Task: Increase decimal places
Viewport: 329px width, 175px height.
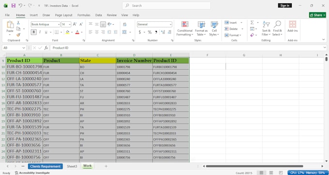Action: click(x=163, y=32)
